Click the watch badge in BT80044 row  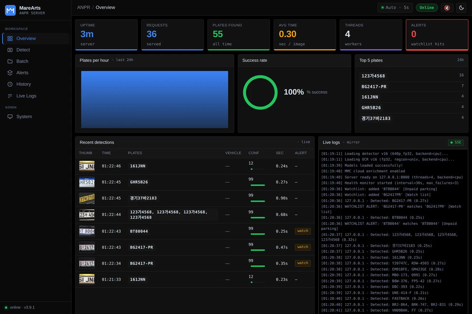click(x=303, y=231)
